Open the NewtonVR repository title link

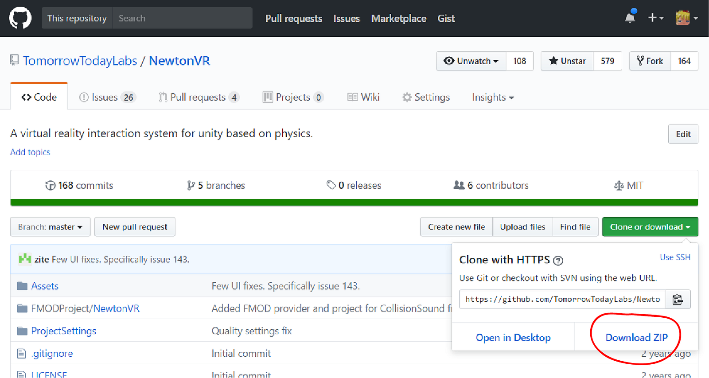[179, 61]
